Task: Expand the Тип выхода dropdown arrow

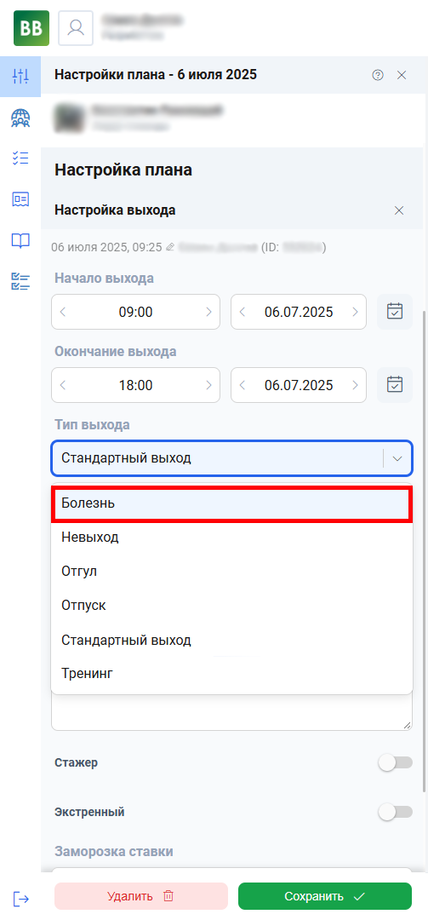Action: (x=397, y=458)
